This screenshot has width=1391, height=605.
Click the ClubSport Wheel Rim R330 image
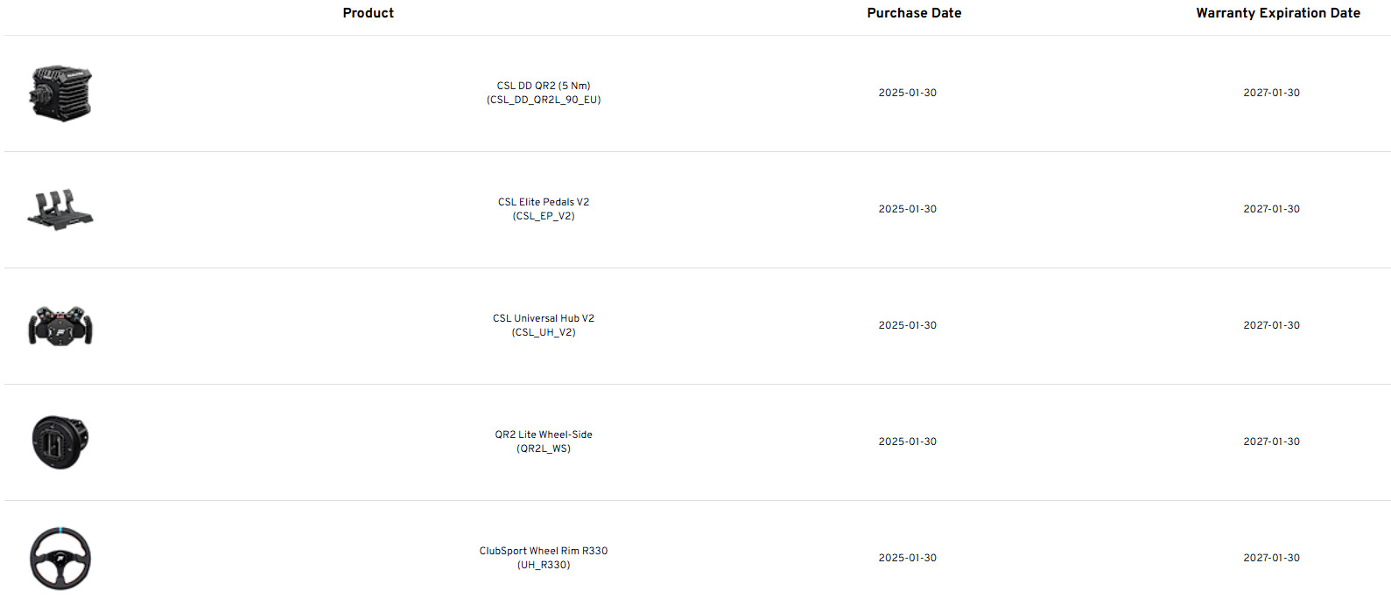click(x=60, y=558)
